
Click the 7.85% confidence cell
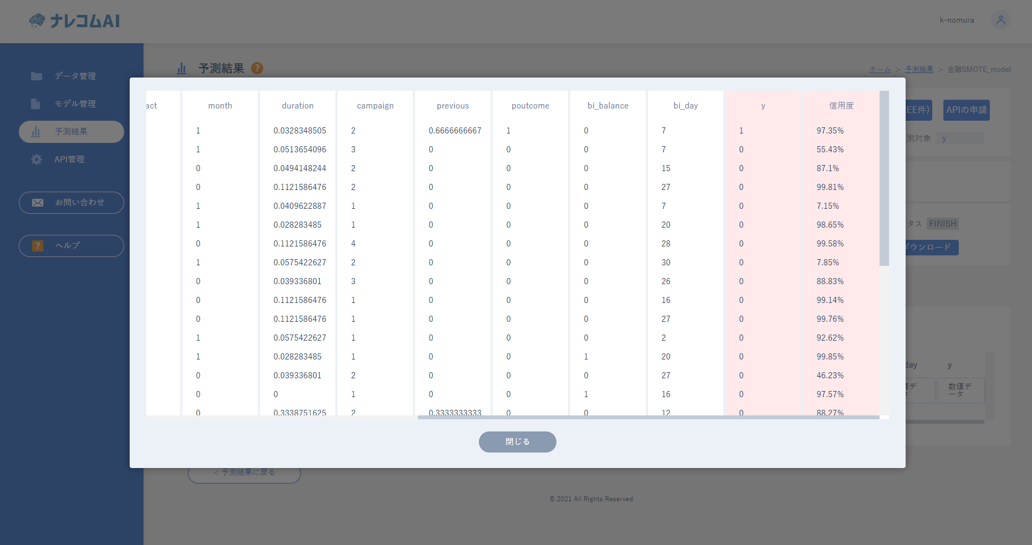tap(828, 263)
